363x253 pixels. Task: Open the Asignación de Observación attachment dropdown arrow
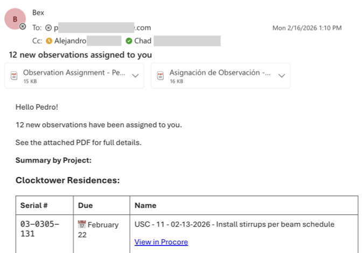(281, 76)
